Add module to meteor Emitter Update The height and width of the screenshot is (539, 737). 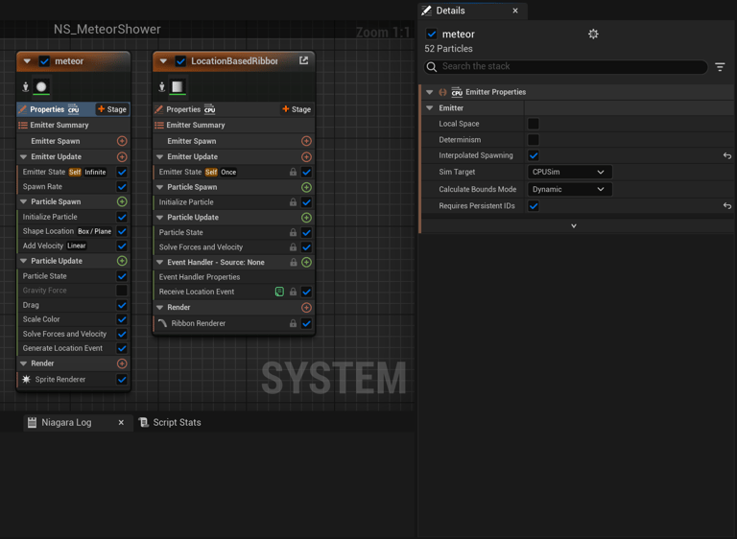pos(122,157)
